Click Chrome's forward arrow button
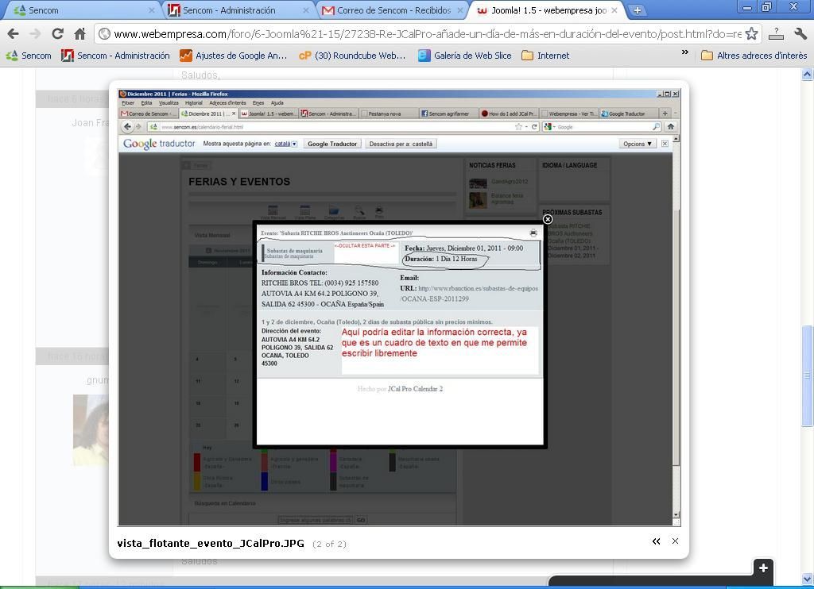 click(35, 34)
